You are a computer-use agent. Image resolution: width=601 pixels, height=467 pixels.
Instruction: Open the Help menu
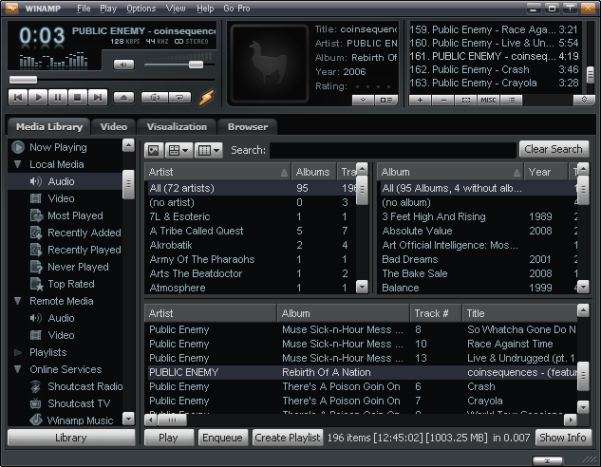[205, 8]
